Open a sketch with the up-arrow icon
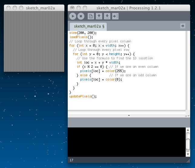The image size is (195, 168). [x=99, y=16]
